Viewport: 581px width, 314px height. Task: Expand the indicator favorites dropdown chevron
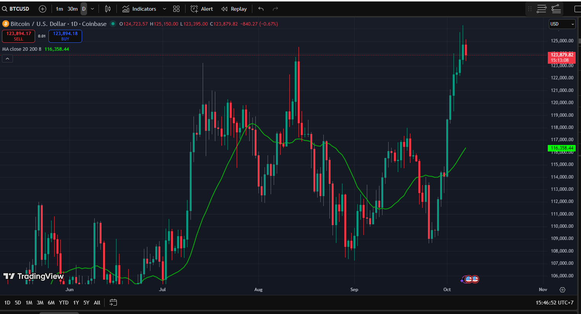[165, 9]
